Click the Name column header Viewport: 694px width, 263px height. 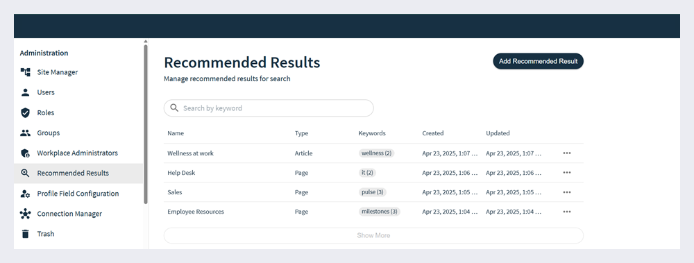[176, 133]
